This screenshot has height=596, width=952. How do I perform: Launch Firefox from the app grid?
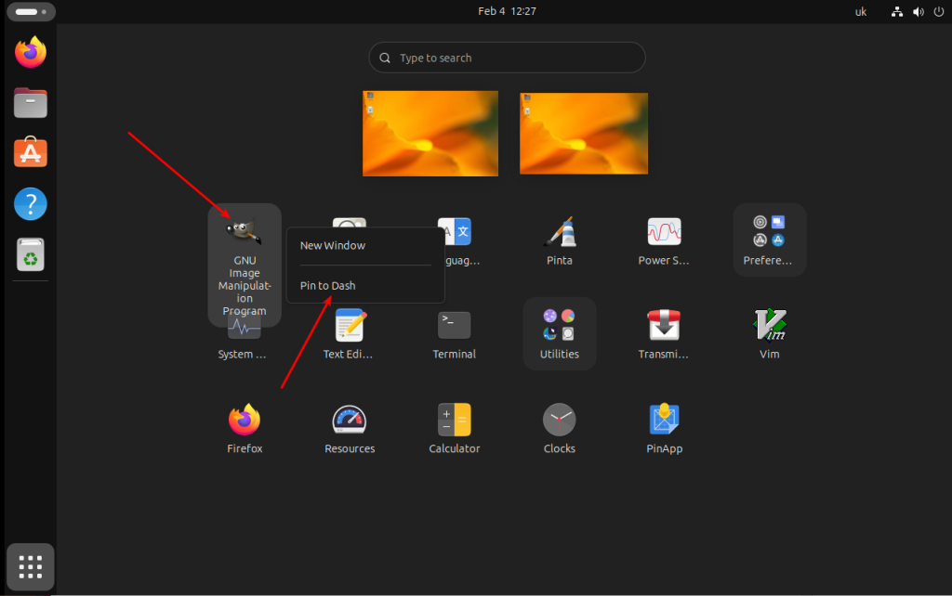[x=245, y=420]
